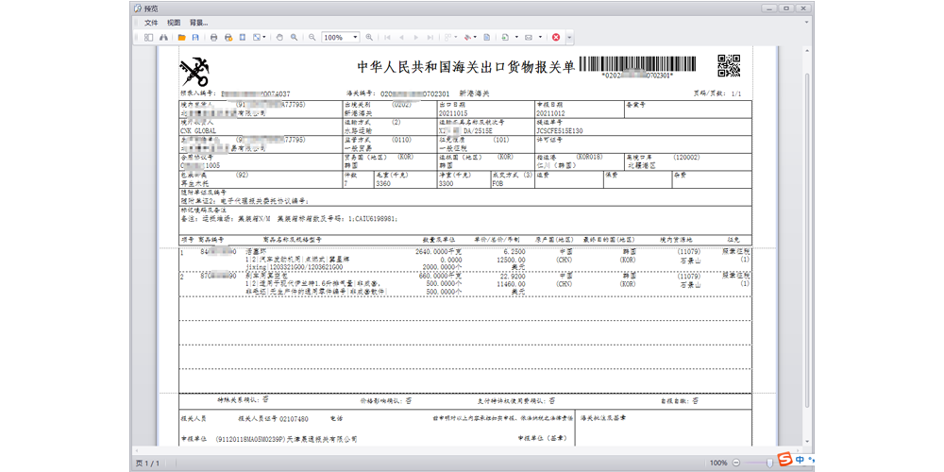Open the 文件 menu

coord(150,22)
